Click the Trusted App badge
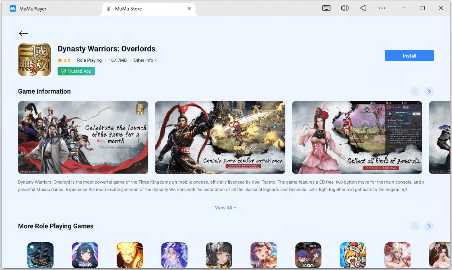The image size is (452, 270). tap(76, 71)
